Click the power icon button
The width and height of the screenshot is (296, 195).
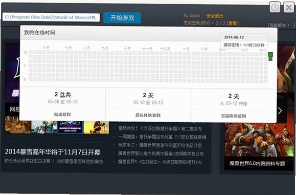tap(274, 7)
